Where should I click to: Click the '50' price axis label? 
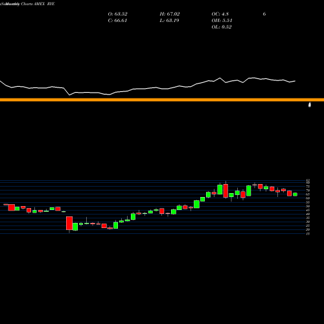point(308,206)
